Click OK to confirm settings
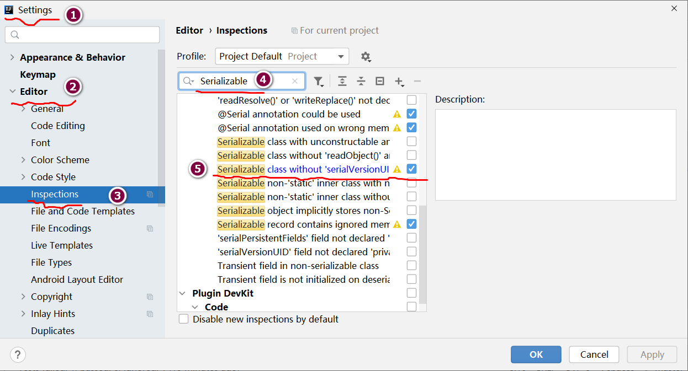The height and width of the screenshot is (371, 688). [x=536, y=354]
